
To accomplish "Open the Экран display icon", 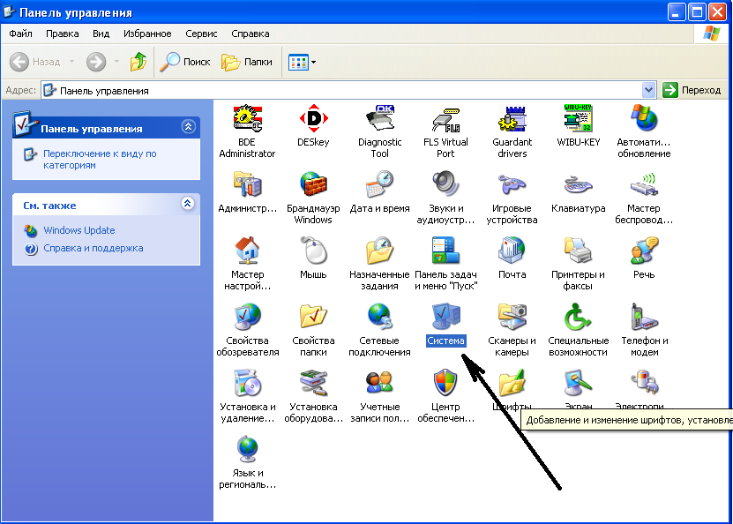I will click(579, 384).
